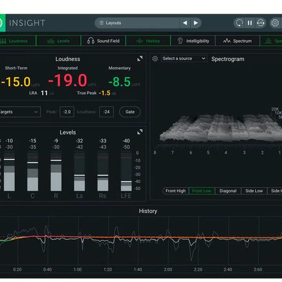The height and width of the screenshot is (282, 282).
Task: Click the iZotope logo in the header
Action: click(2, 23)
